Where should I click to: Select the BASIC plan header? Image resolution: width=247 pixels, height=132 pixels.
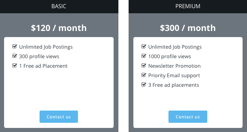click(59, 6)
